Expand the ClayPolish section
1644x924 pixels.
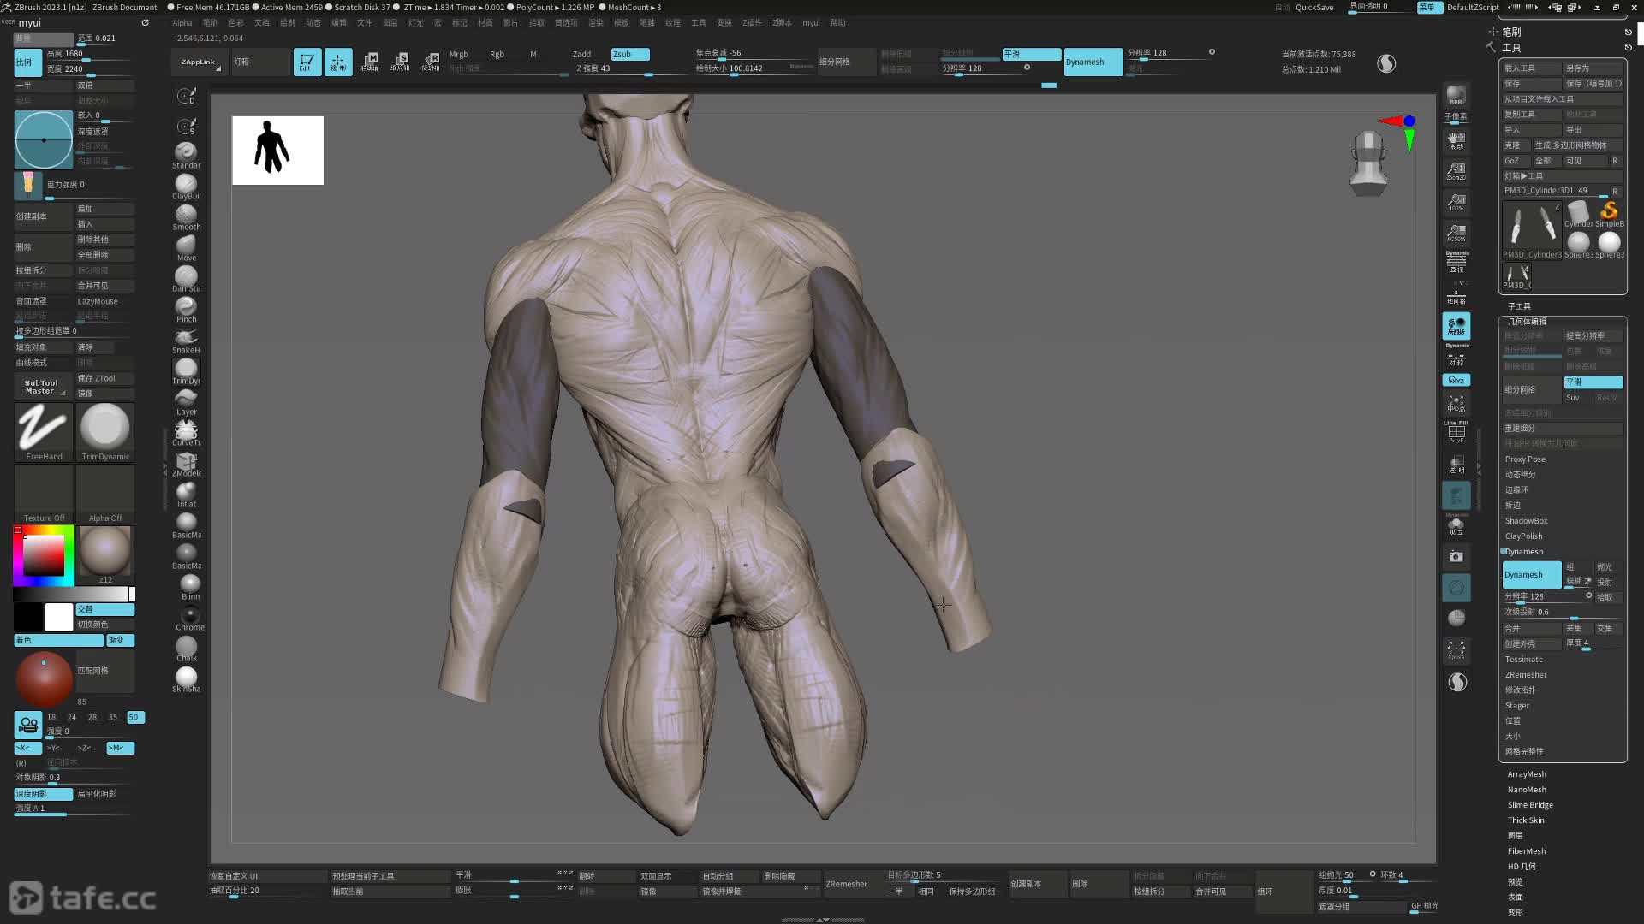coord(1523,536)
